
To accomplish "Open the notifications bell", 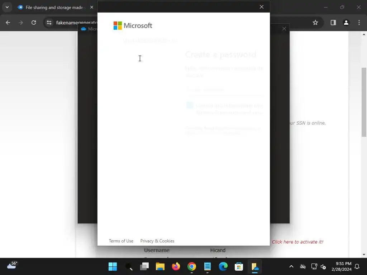I will (357, 266).
